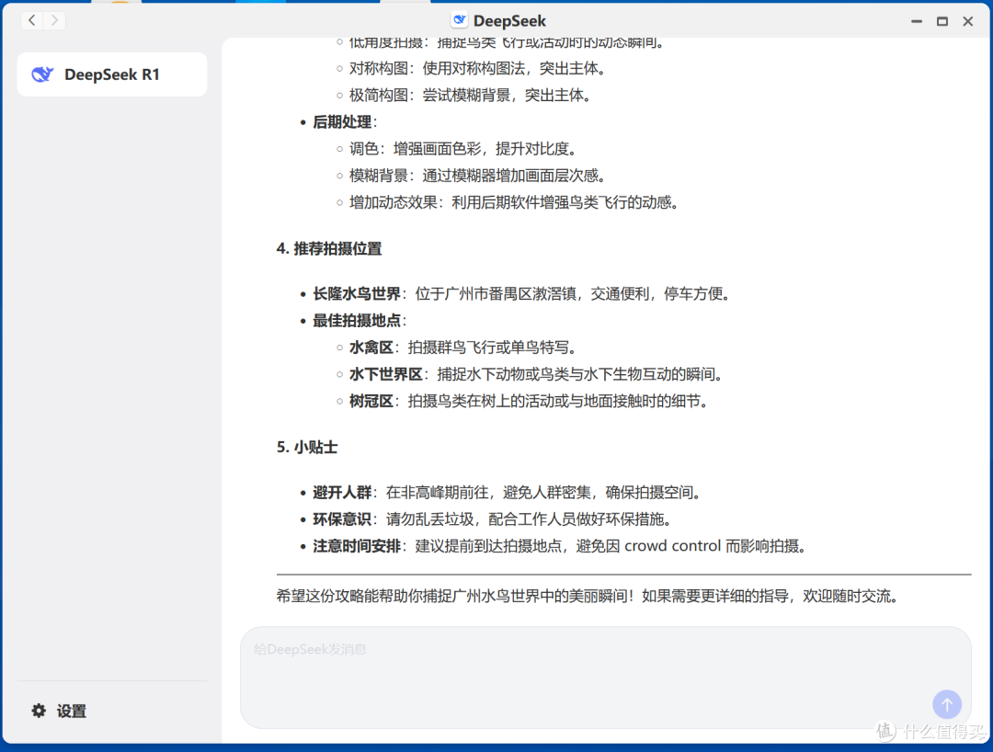Click the closing sentence starting 希望这份攻略

[587, 597]
